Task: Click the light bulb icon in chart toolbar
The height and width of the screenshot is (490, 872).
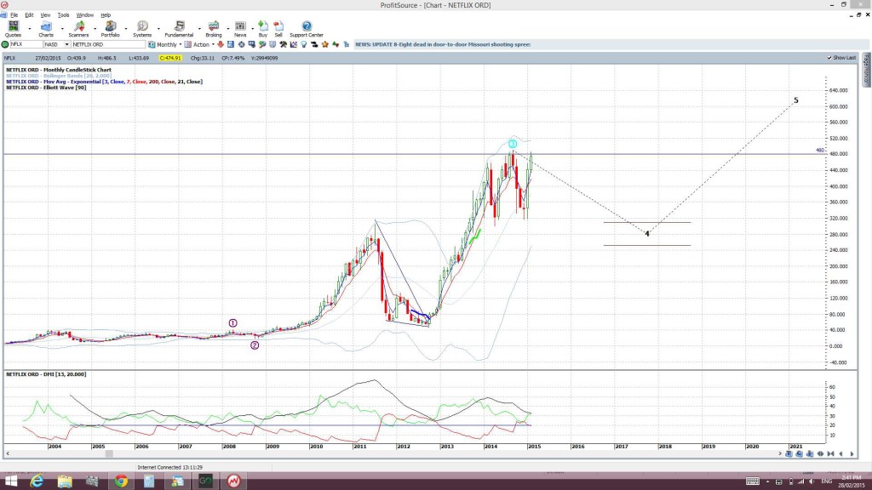Action: tap(304, 44)
